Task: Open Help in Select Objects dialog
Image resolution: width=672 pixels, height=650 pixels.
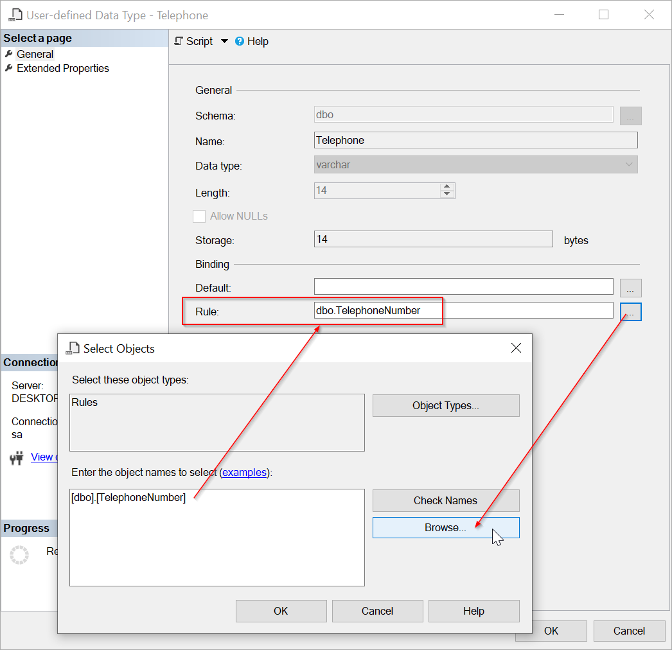Action: tap(474, 611)
